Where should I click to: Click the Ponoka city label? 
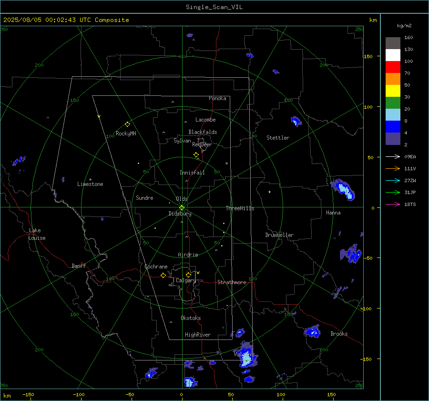pyautogui.click(x=217, y=98)
